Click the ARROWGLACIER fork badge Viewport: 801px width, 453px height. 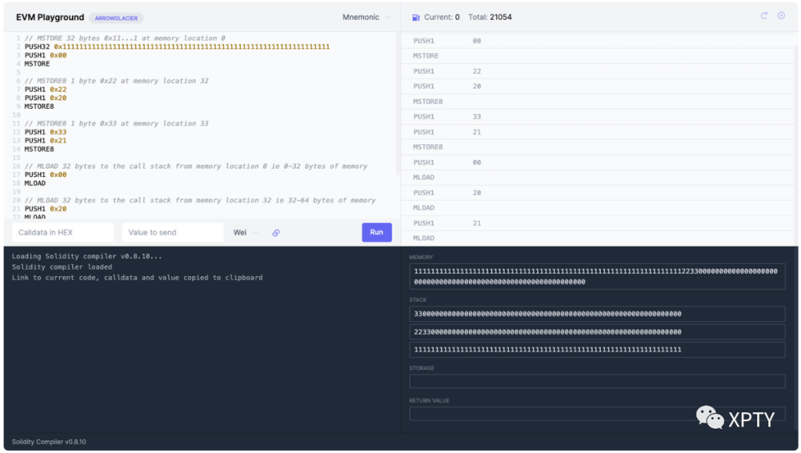point(116,18)
